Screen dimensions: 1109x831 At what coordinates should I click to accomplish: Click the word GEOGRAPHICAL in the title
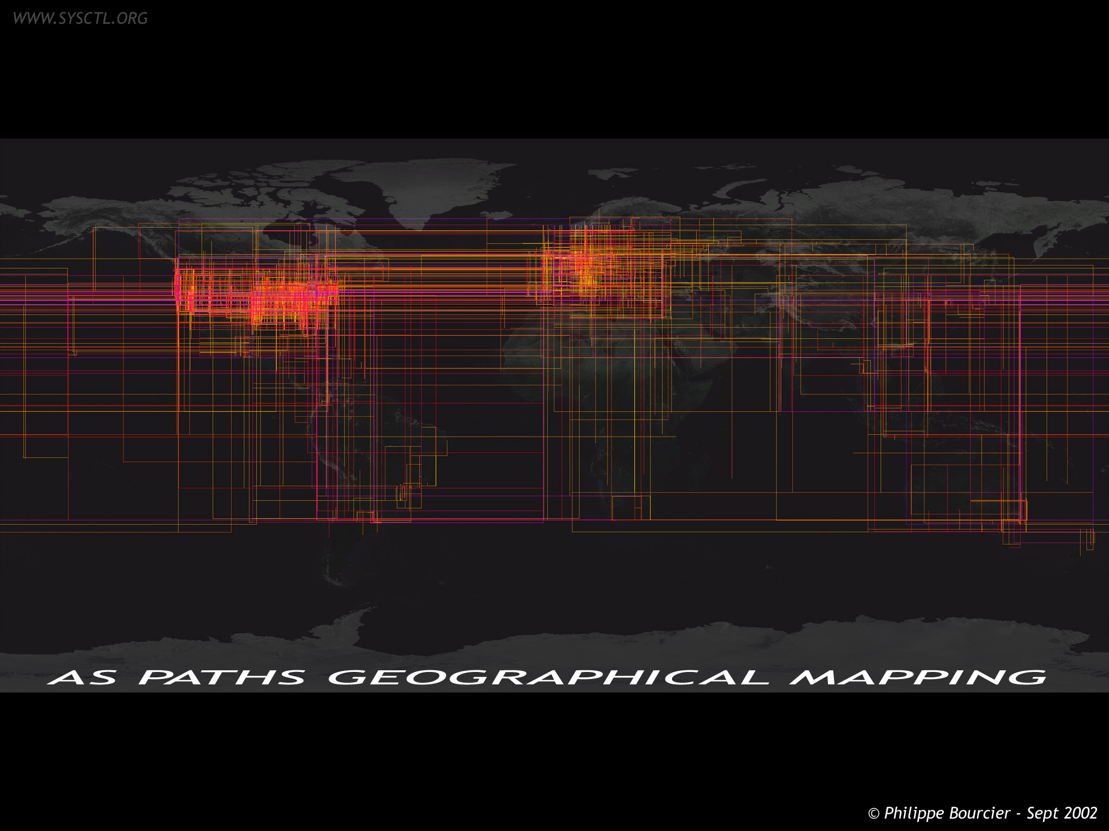(548, 677)
